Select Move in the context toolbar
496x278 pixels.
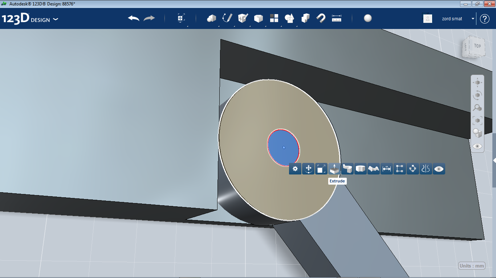308,169
